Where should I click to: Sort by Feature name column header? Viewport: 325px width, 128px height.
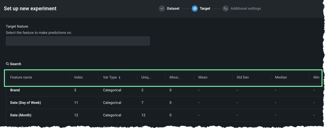21,77
